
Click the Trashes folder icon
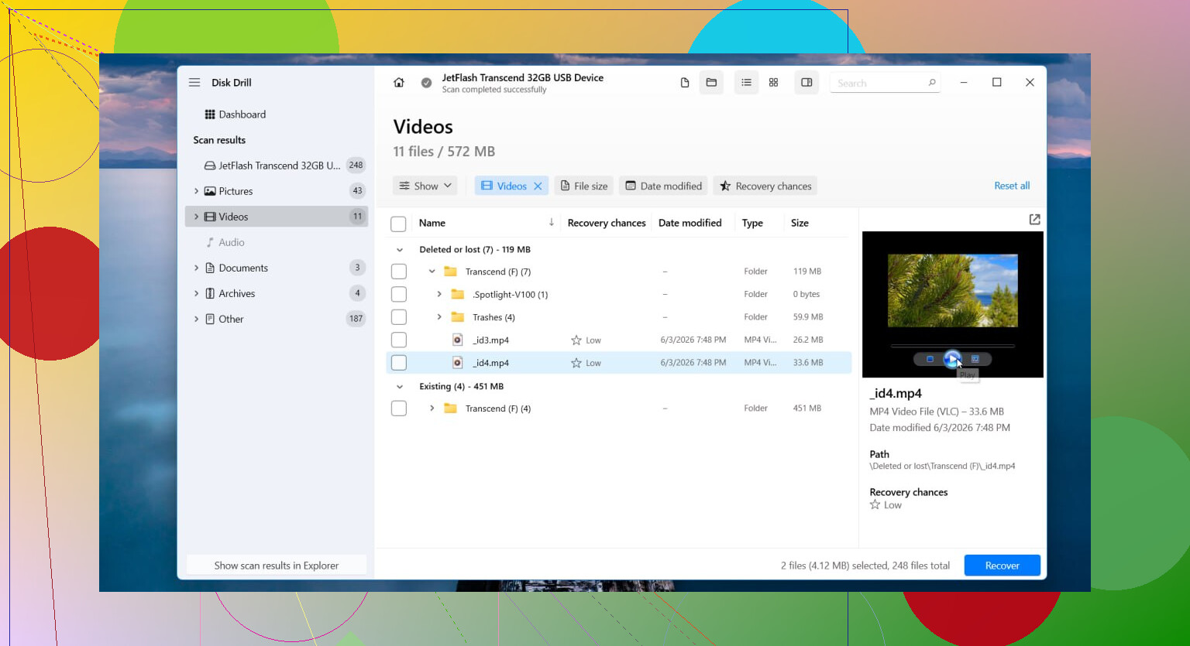pyautogui.click(x=458, y=317)
